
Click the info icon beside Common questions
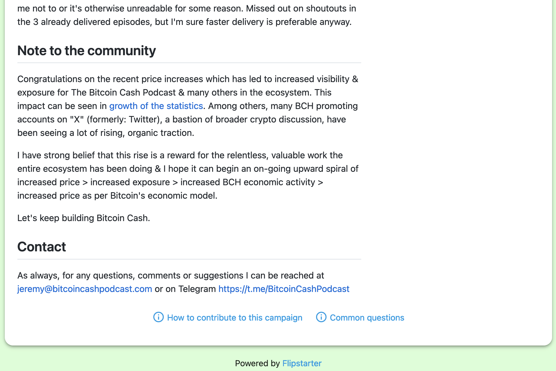pos(321,317)
